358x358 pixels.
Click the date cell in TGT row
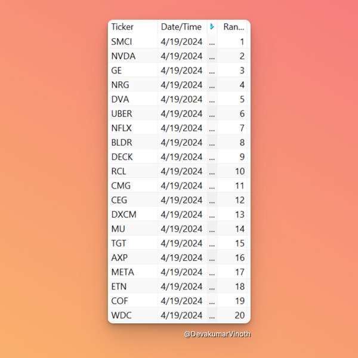[183, 243]
